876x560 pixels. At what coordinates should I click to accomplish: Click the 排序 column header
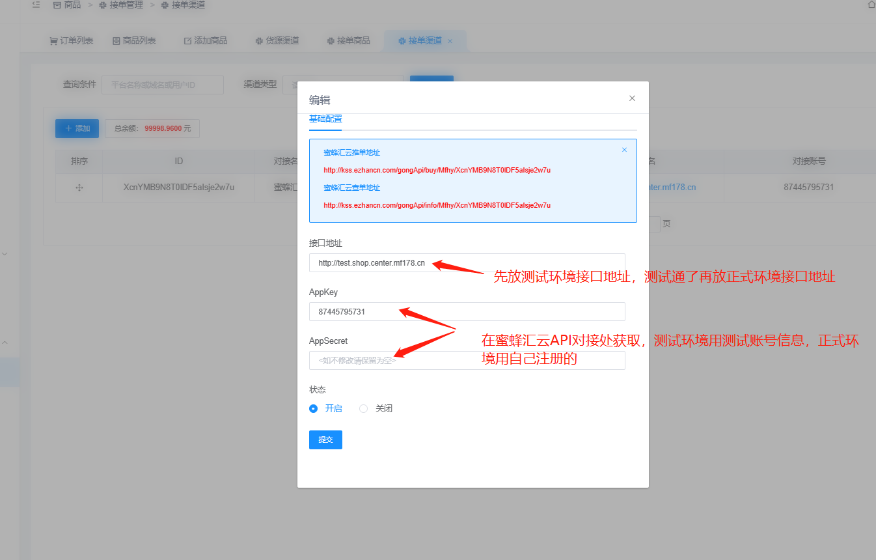(x=79, y=161)
